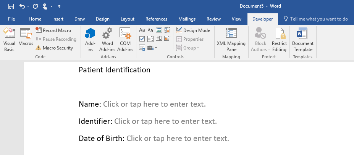This screenshot has width=354, height=155.
Task: Click the Name field placeholder text
Action: 154,104
